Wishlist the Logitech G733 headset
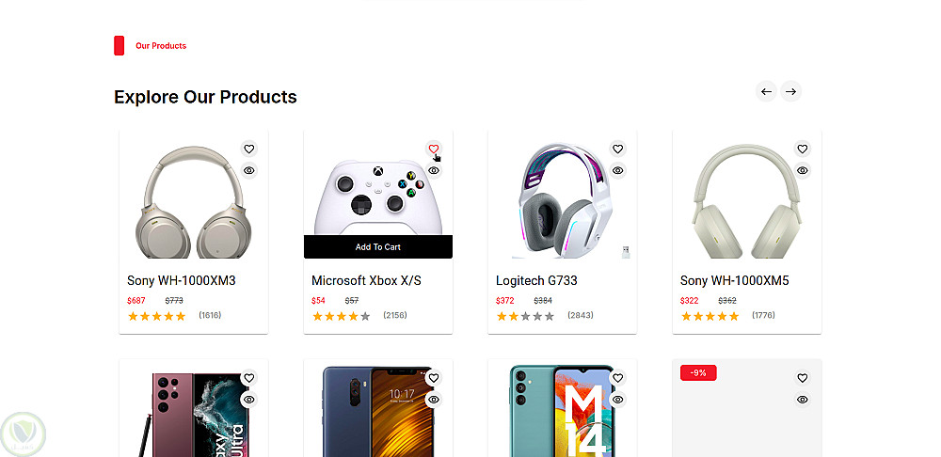The image size is (941, 457). tap(617, 149)
